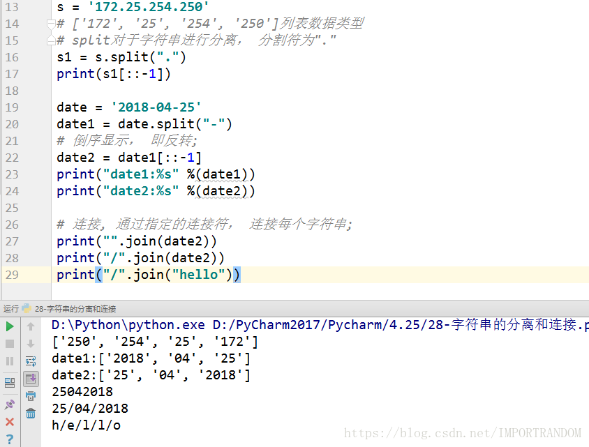Screen dimensions: 589x447
Task: Click the 25/04/2018 output line
Action: [x=90, y=409]
